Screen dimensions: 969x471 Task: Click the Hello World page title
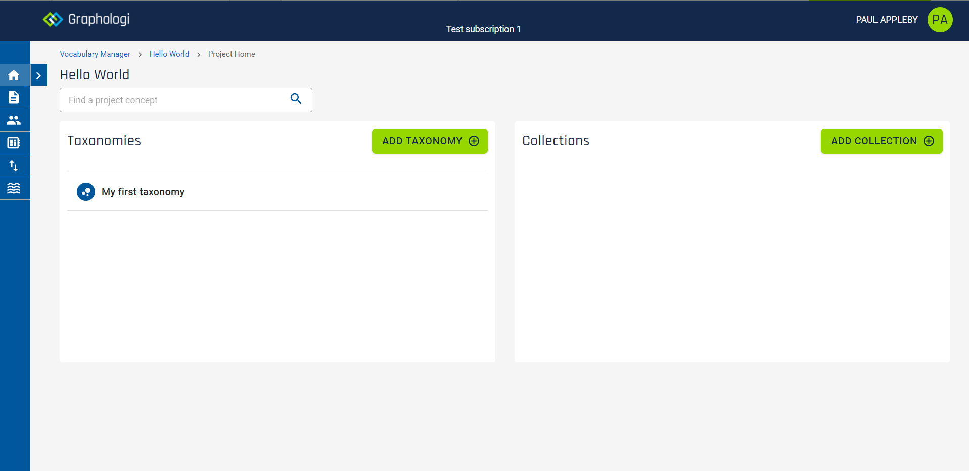(x=95, y=75)
